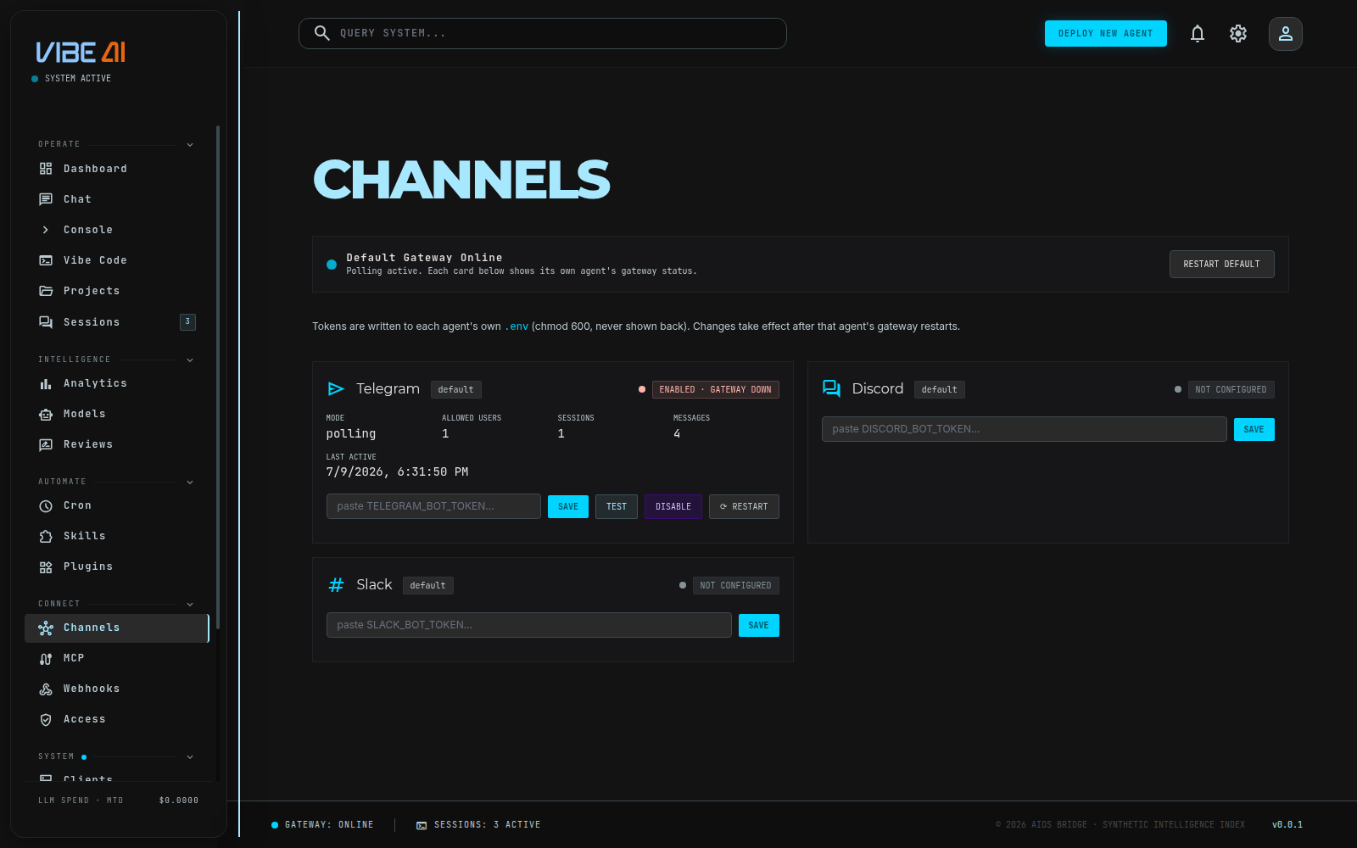Open the Projects folder icon
1357x848 pixels.
46,291
